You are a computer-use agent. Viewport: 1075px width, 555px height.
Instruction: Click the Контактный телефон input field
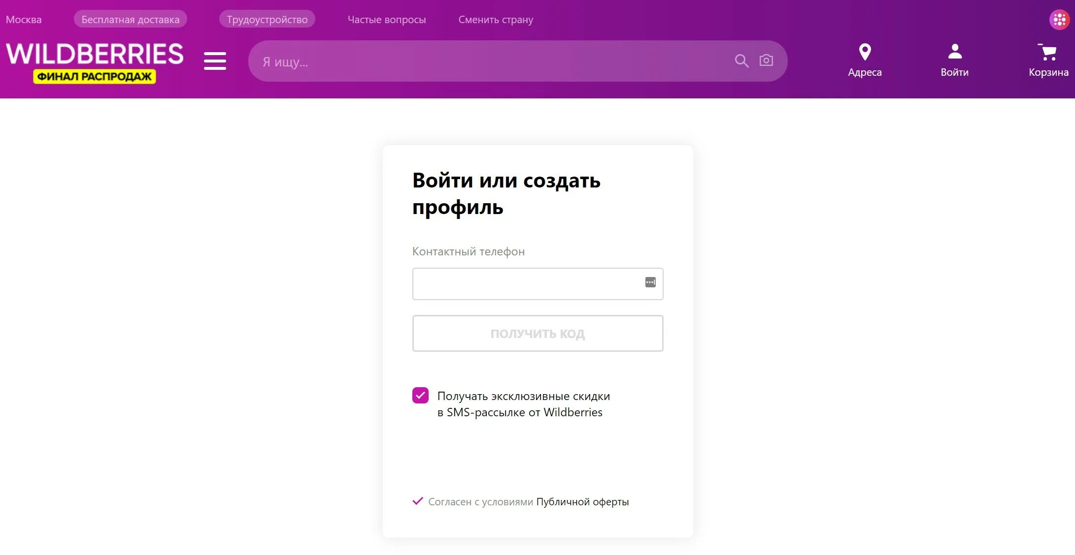click(527, 284)
